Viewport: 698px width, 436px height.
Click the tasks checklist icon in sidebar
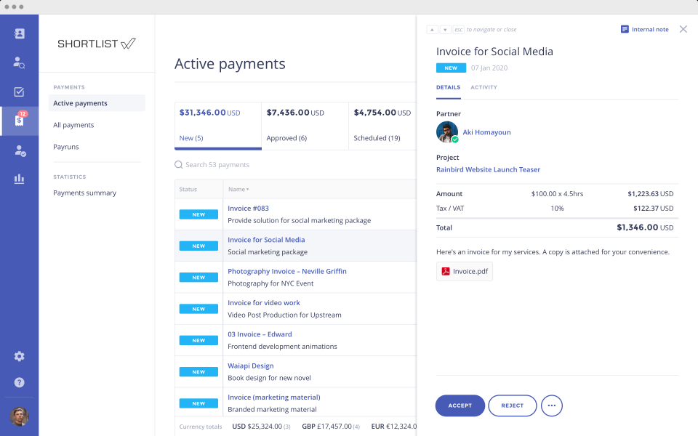click(x=19, y=92)
